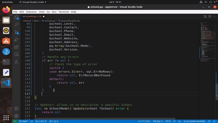Click the (SchoolModel).Get breadcrumb
This screenshot has width=218, height=123.
[x=69, y=21]
